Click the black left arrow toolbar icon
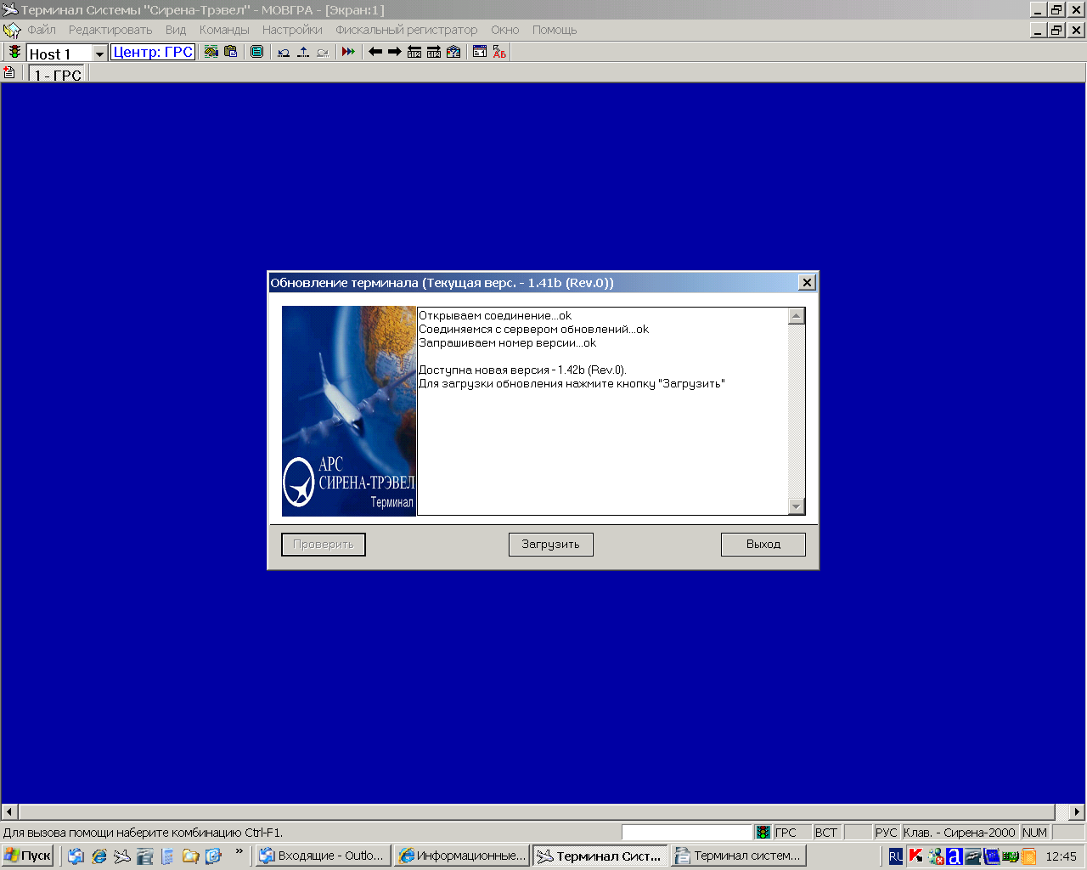This screenshot has height=870, width=1087. 375,53
